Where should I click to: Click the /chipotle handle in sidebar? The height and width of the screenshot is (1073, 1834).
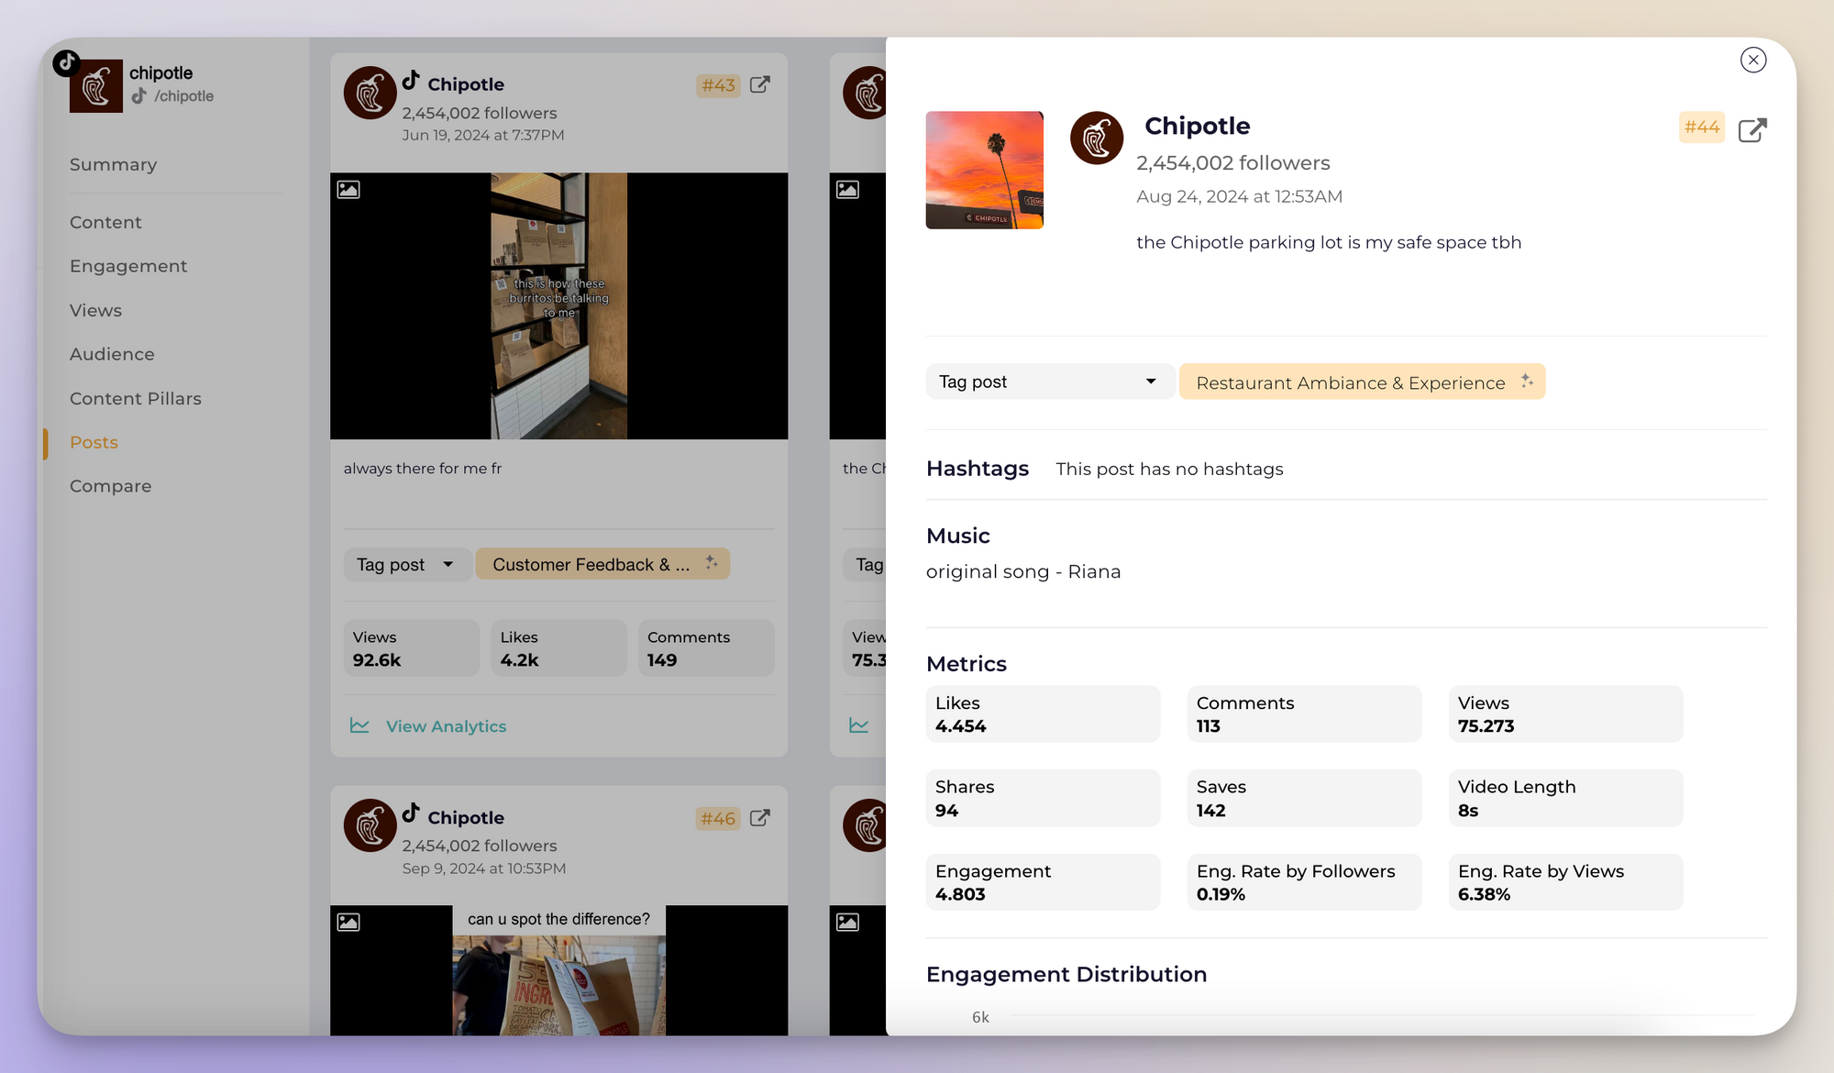[183, 96]
